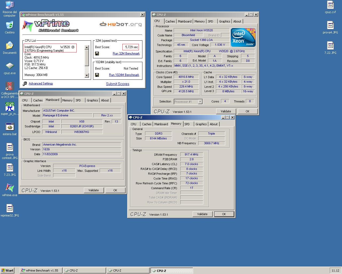Switch to Memory tab in Mainboard CPU-Z window
Screen dimensions: 342x274
pyautogui.click(x=67, y=100)
